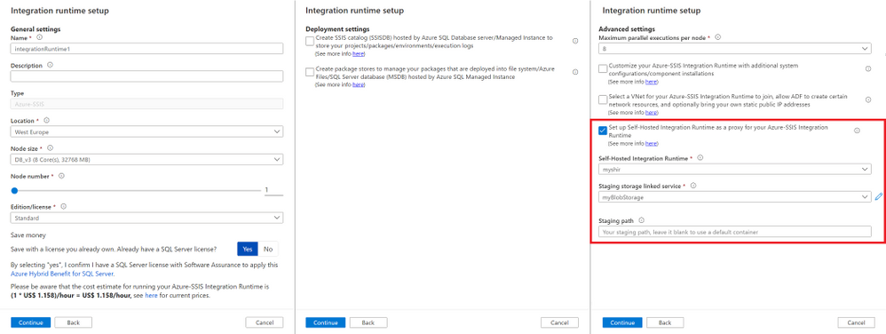Screen dimensions: 886x334
Task: Click the info icon for Maximum parallel executions
Action: pyautogui.click(x=717, y=37)
